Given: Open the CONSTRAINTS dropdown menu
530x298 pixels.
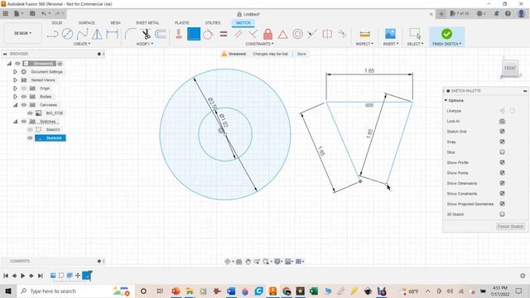Looking at the screenshot, I should click(259, 44).
